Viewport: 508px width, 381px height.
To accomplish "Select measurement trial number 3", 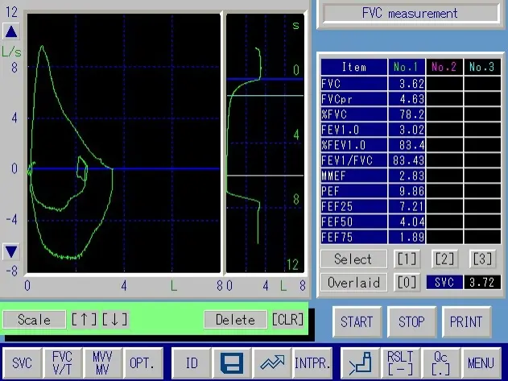I will [482, 259].
